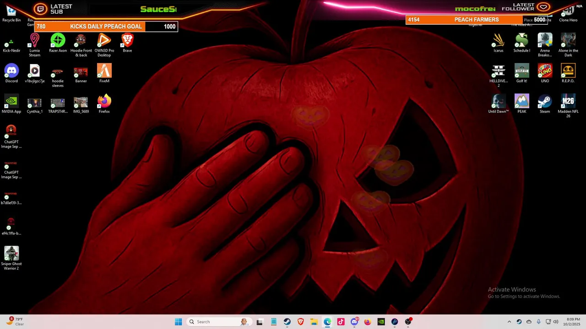Open Firefox from the taskbar
Viewport: 586px width, 329px height.
368,322
